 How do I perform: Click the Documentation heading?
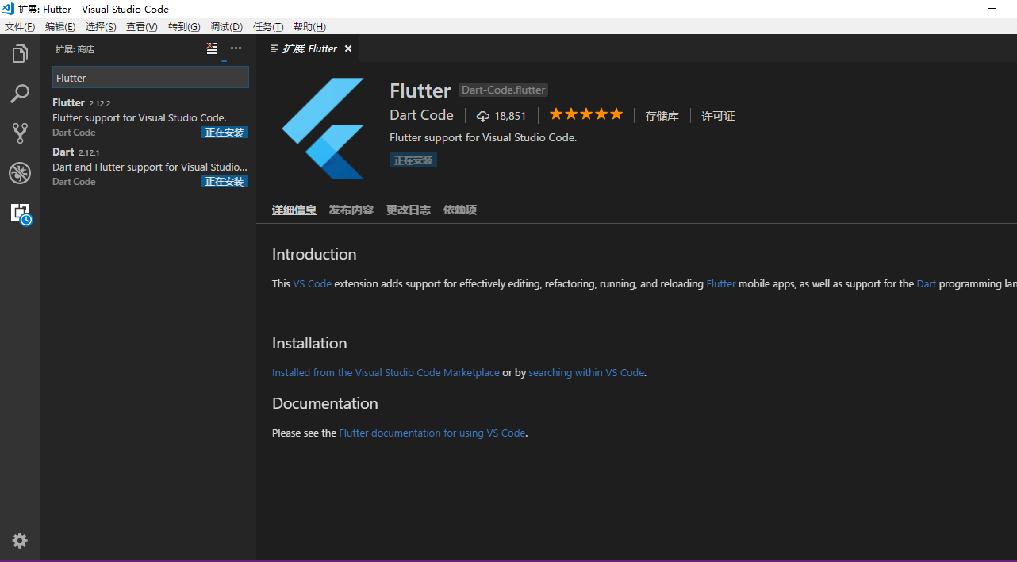pyautogui.click(x=325, y=403)
